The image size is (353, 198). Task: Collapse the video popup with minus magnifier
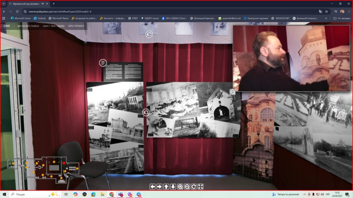coord(233,92)
